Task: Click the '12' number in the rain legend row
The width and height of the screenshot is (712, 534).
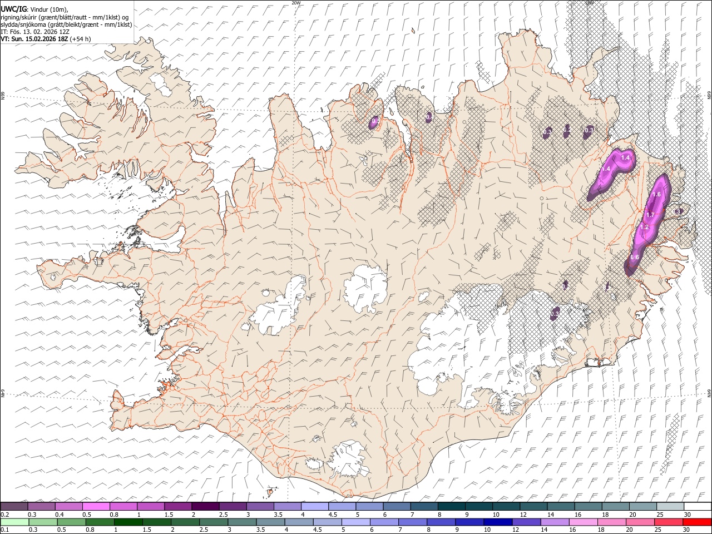Action: click(516, 530)
